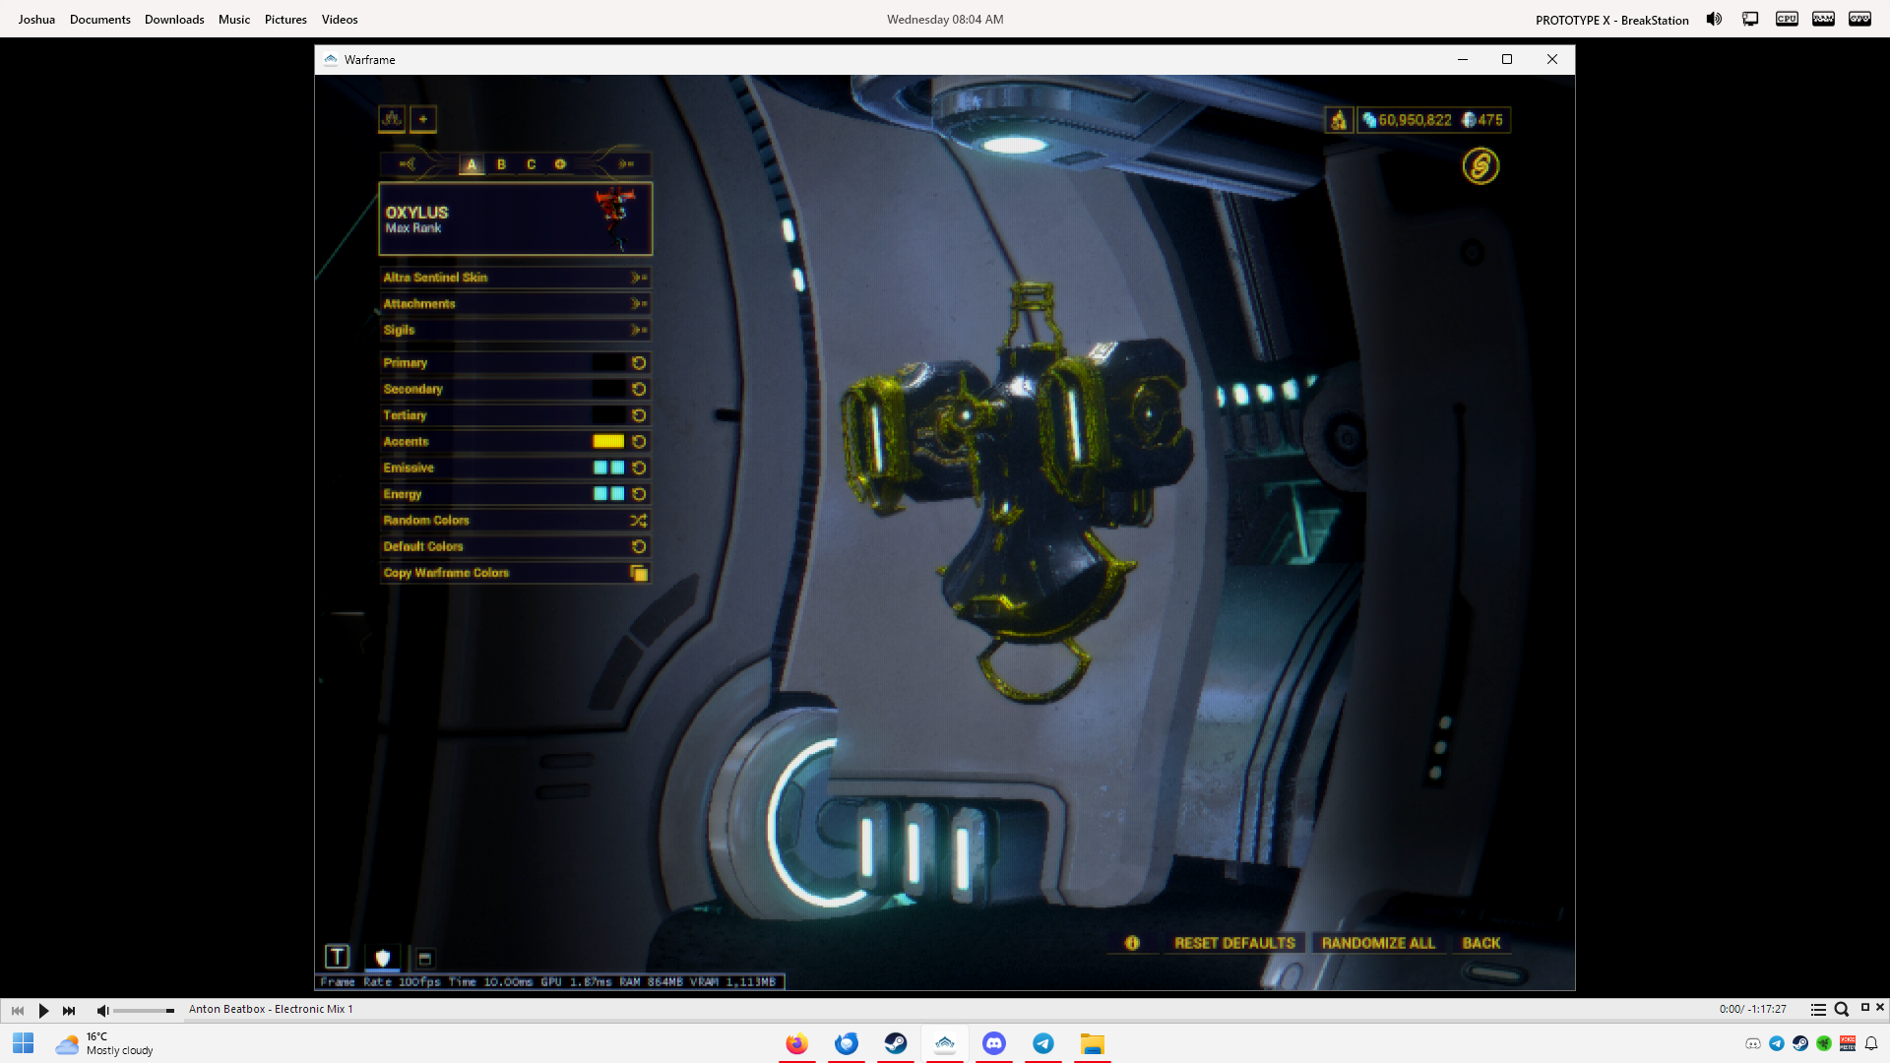Click the CPU monitor icon in top bar

coord(1787,19)
